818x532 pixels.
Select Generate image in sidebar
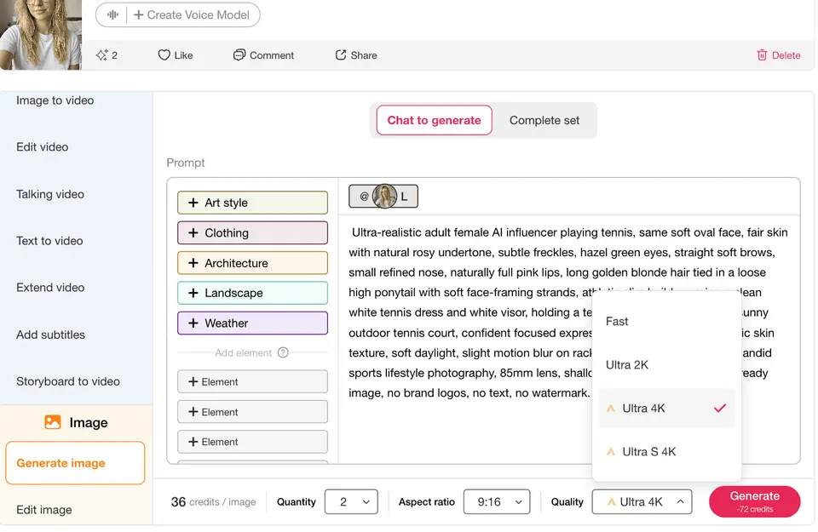(x=75, y=463)
